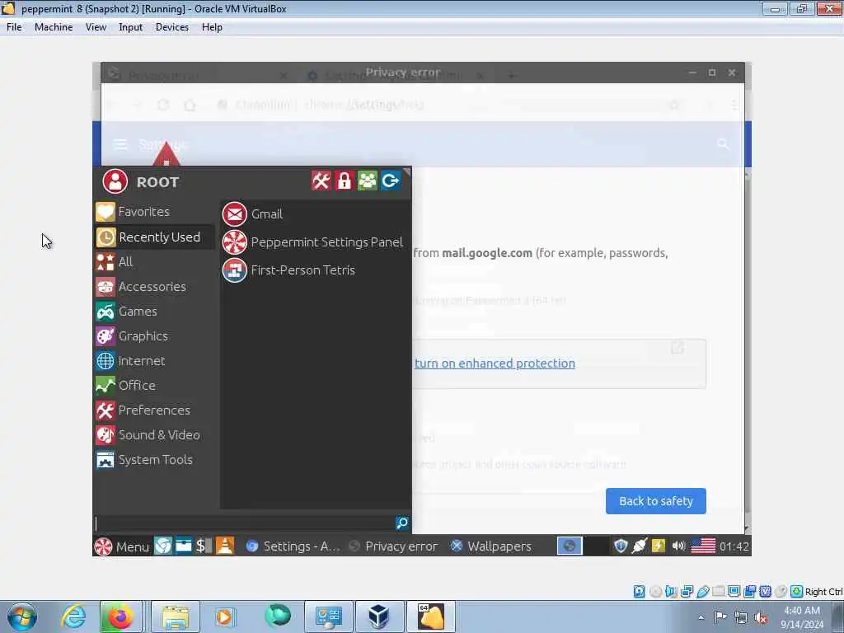Viewport: 844px width, 633px height.
Task: Open the Sound & Video category
Action: click(x=154, y=435)
